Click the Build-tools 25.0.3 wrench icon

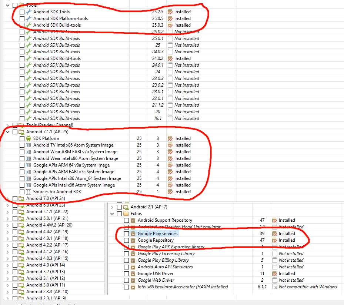(29, 25)
